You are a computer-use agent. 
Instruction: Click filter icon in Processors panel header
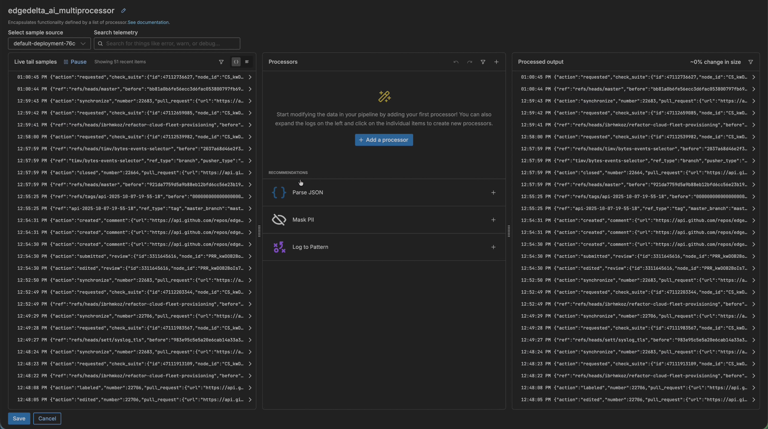pyautogui.click(x=483, y=62)
